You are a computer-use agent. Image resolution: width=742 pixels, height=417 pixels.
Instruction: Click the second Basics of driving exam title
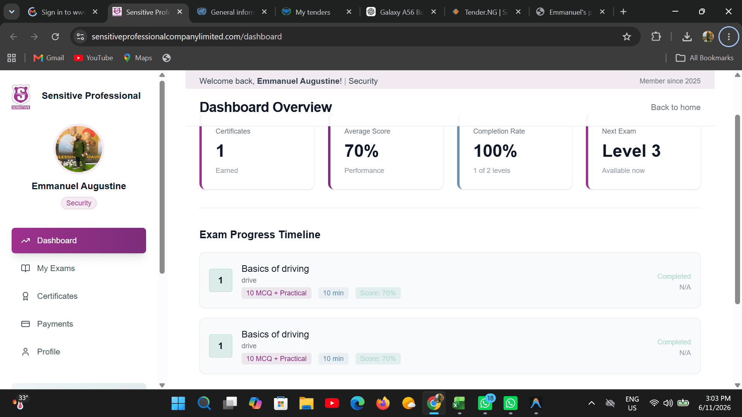click(275, 334)
